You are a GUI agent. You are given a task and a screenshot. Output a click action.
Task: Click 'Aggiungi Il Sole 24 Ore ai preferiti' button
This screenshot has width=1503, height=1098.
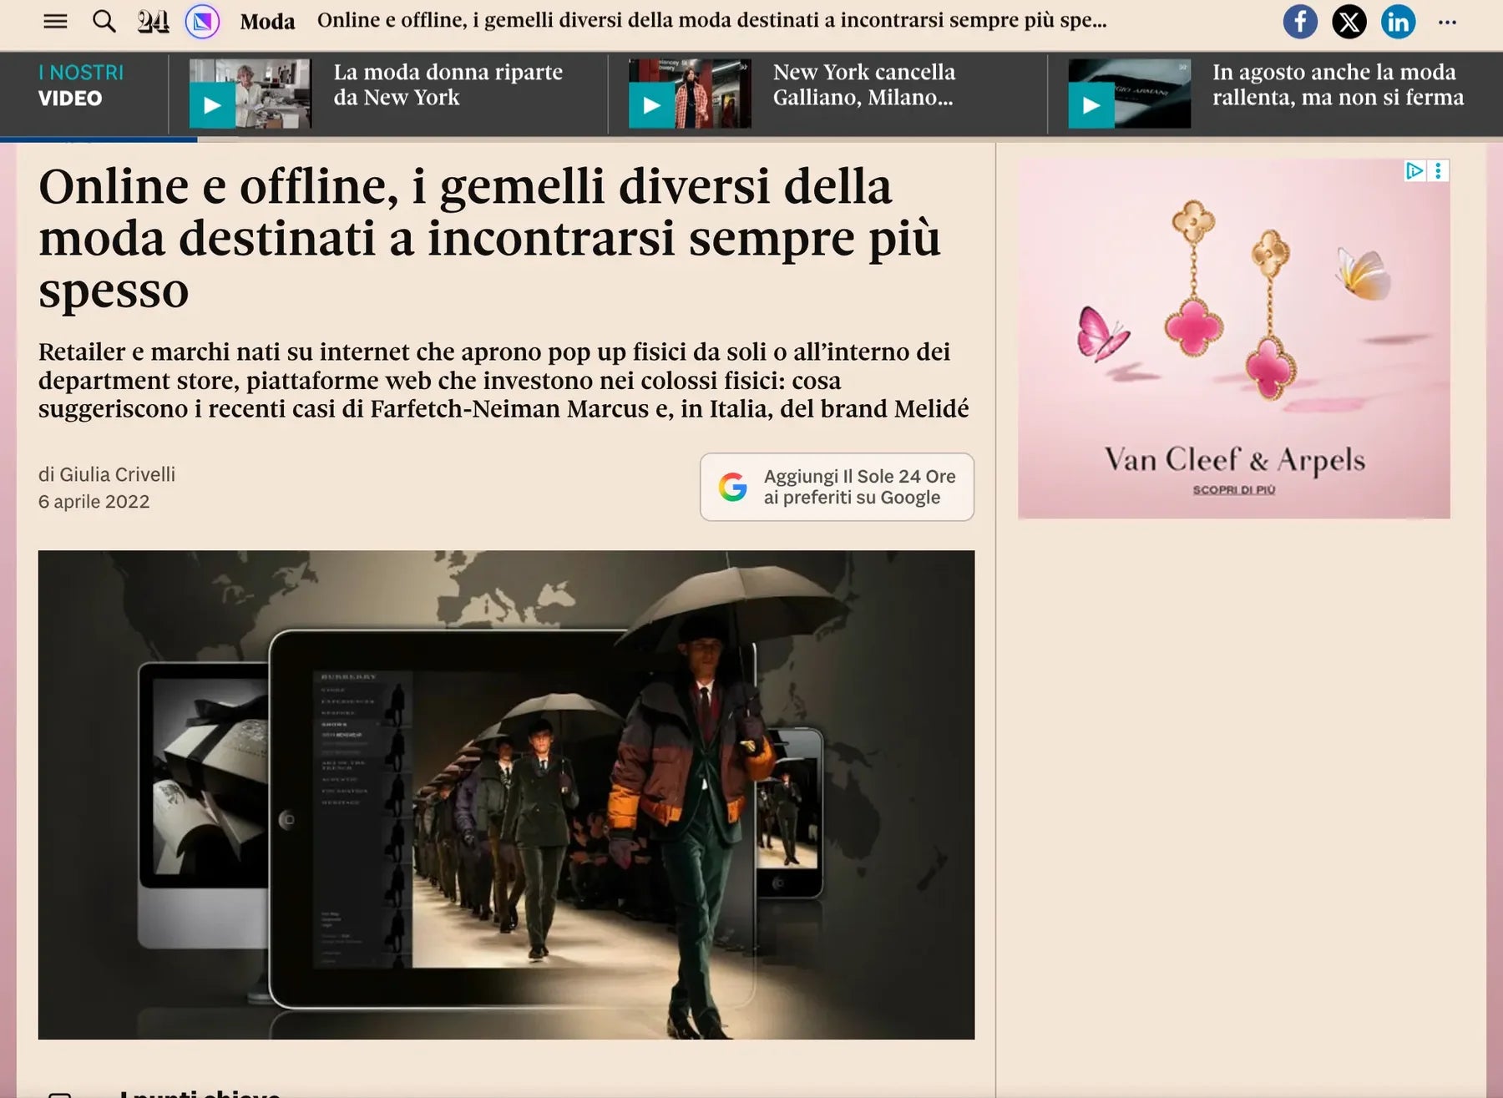click(837, 487)
